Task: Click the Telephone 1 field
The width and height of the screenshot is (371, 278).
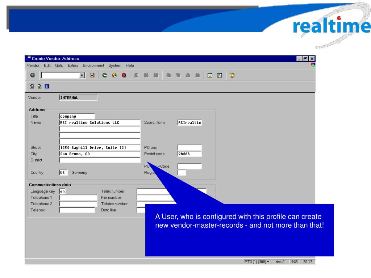Action: click(78, 198)
